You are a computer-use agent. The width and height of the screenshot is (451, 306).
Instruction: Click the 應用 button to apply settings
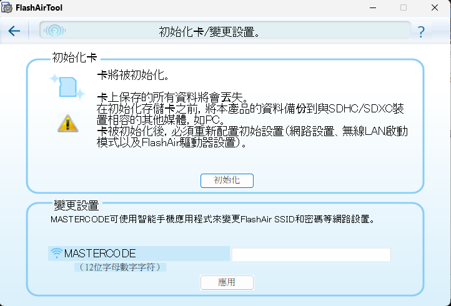(227, 282)
